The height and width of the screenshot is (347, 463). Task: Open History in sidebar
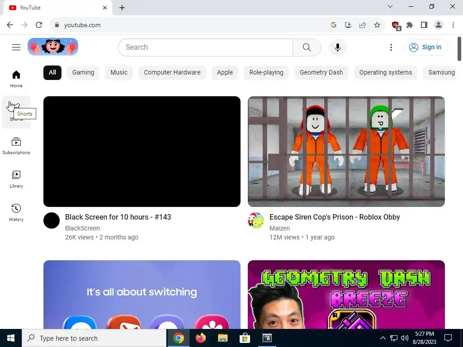(16, 212)
